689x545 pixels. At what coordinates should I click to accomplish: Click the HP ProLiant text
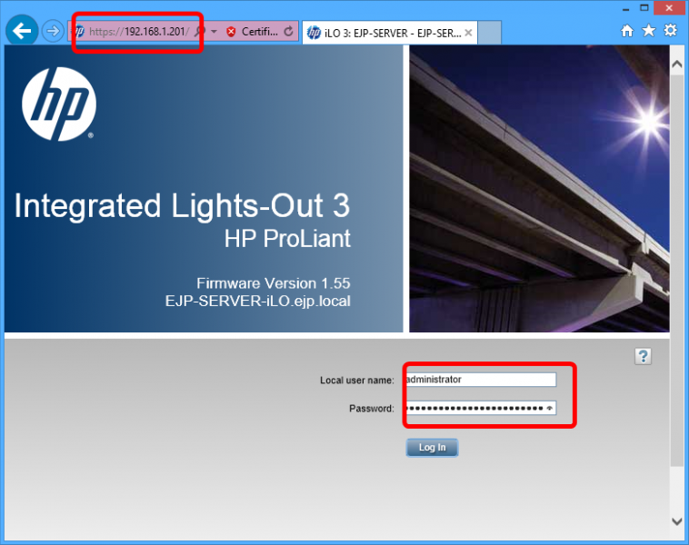[x=287, y=239]
